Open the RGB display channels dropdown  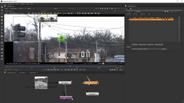click(x=22, y=9)
